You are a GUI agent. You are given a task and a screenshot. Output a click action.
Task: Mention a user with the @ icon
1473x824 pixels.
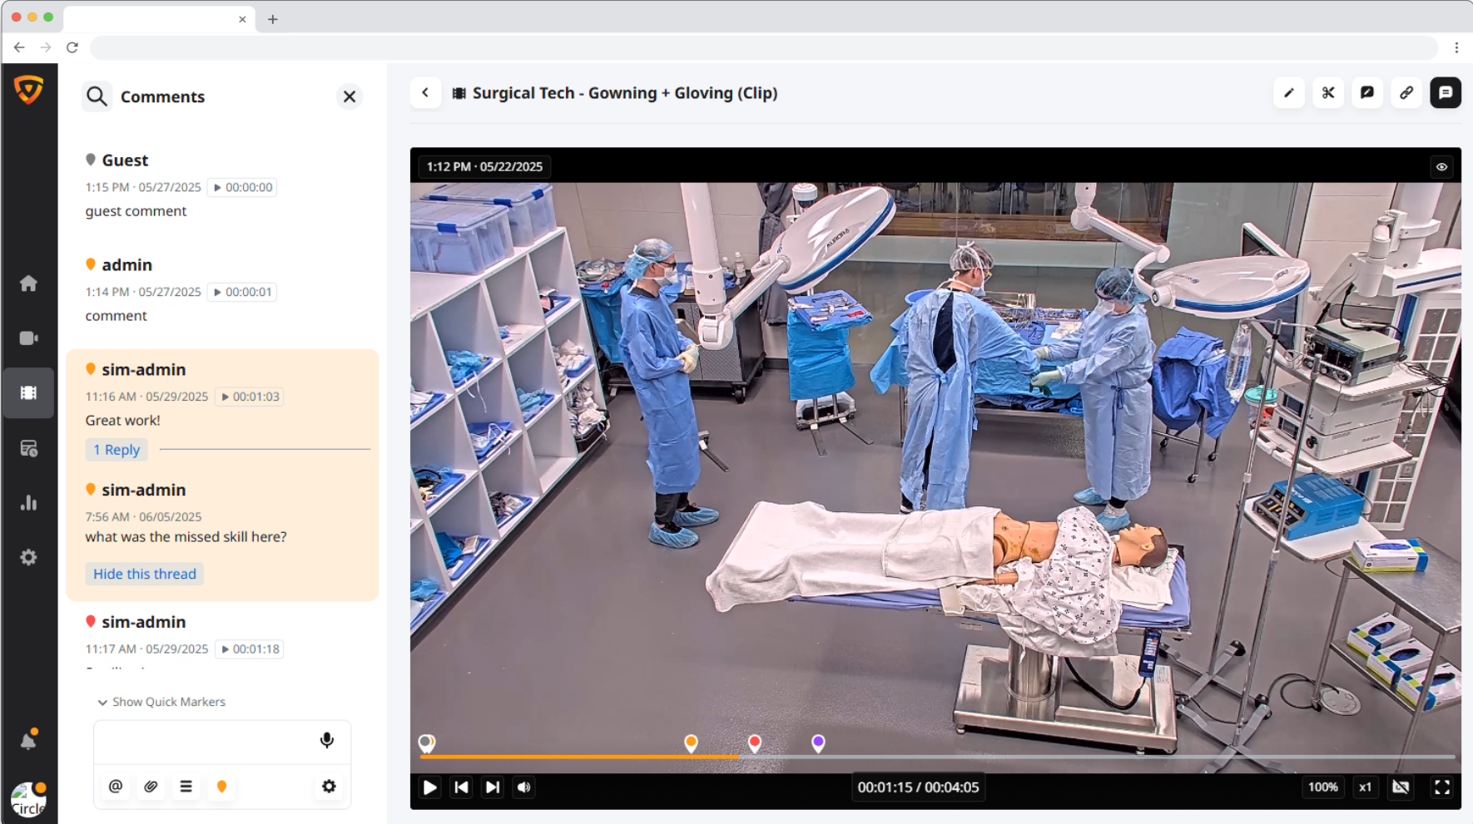tap(116, 786)
